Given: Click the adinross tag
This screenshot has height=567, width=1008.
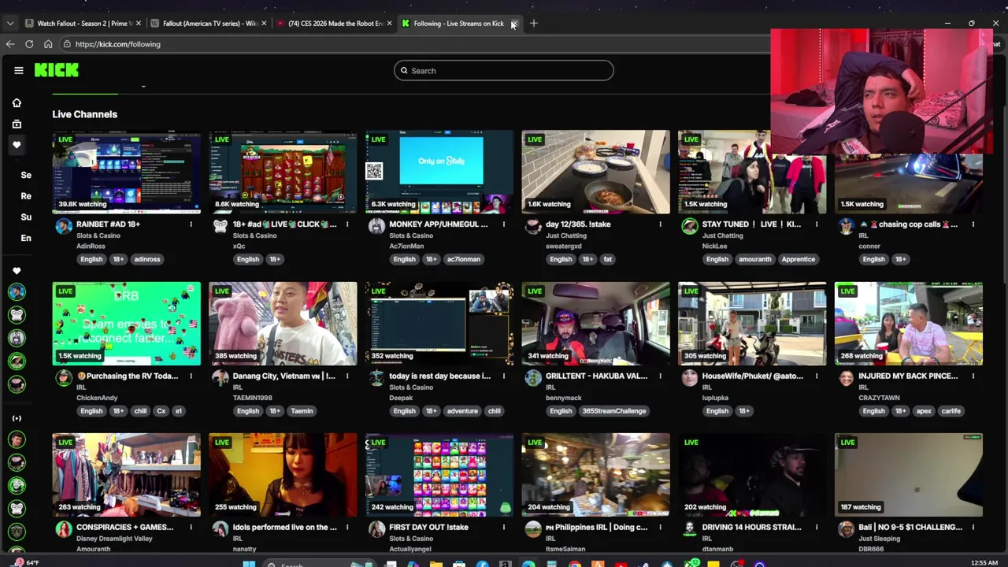Looking at the screenshot, I should (x=147, y=259).
